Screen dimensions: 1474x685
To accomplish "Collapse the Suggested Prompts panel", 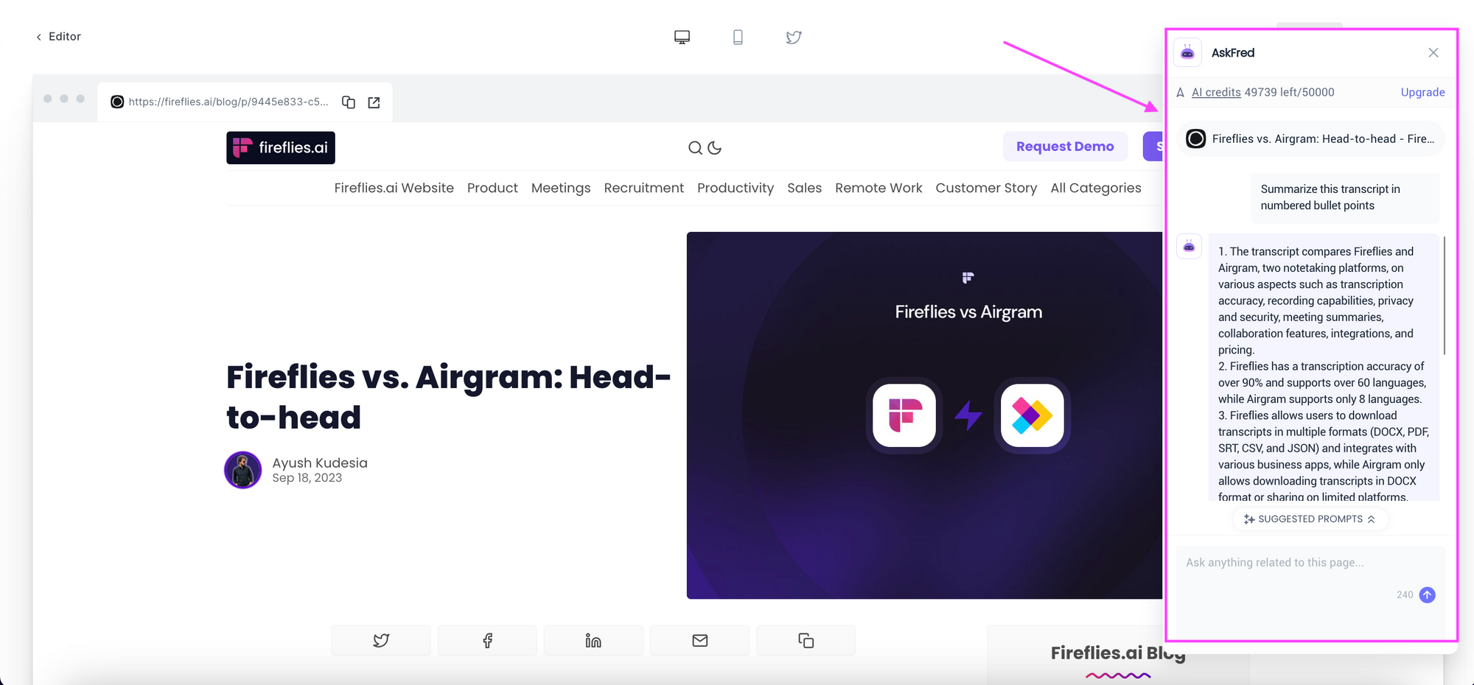I will coord(1311,519).
